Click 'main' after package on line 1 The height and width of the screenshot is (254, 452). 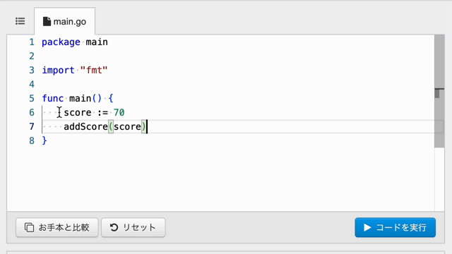coord(97,42)
